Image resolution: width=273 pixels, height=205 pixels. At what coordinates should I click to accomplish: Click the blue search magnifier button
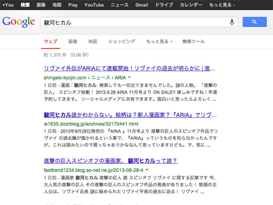coord(255,22)
